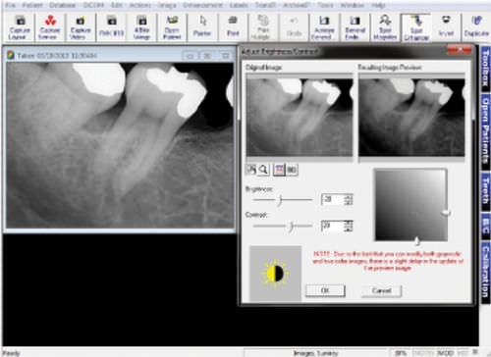Image resolution: width=491 pixels, height=357 pixels.
Task: Switch to the Open Patients side tab
Action: tap(485, 132)
